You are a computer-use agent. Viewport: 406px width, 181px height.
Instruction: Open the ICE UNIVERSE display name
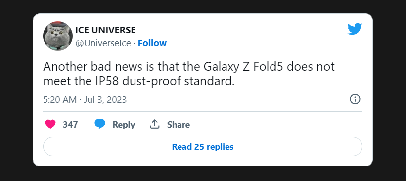[x=105, y=30]
